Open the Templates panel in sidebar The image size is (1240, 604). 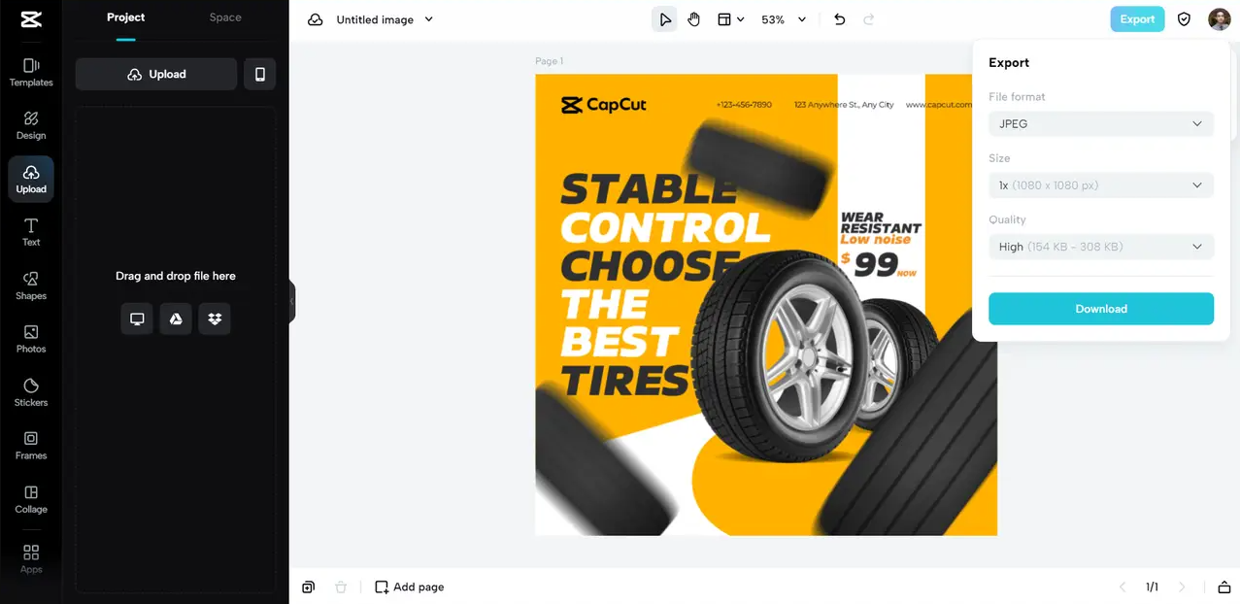pyautogui.click(x=31, y=73)
